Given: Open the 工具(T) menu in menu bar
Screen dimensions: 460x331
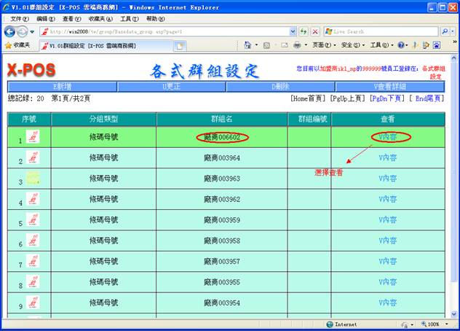Looking at the screenshot, I should [x=130, y=18].
